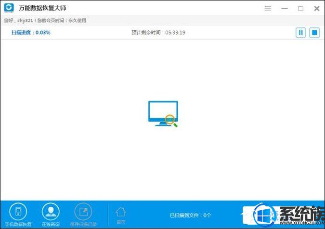Click the 扫描进度 0.03% progress text
Viewport: 325px width, 229px height.
coord(31,33)
